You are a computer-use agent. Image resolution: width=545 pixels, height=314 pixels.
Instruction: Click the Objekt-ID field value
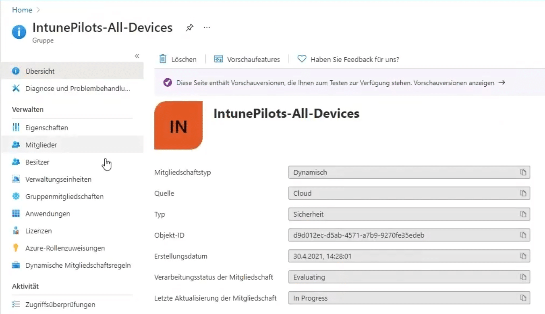click(409, 235)
